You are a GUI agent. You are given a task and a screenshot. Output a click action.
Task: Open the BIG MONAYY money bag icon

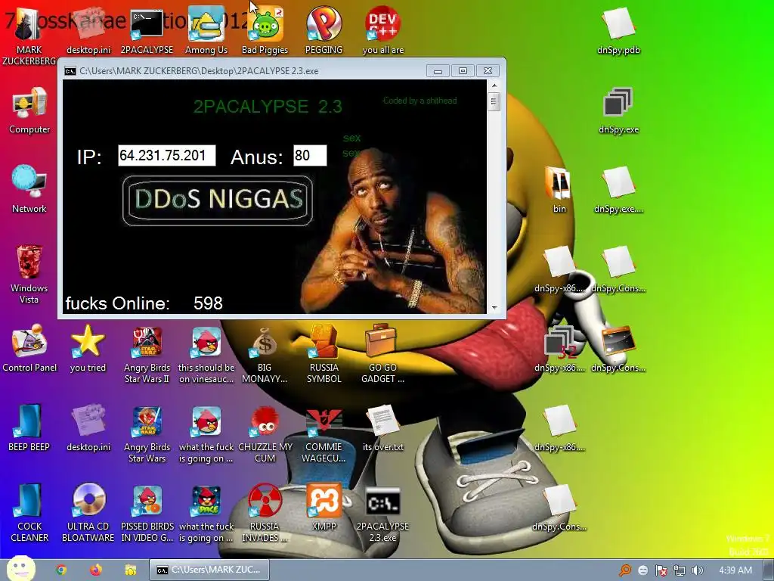(265, 341)
